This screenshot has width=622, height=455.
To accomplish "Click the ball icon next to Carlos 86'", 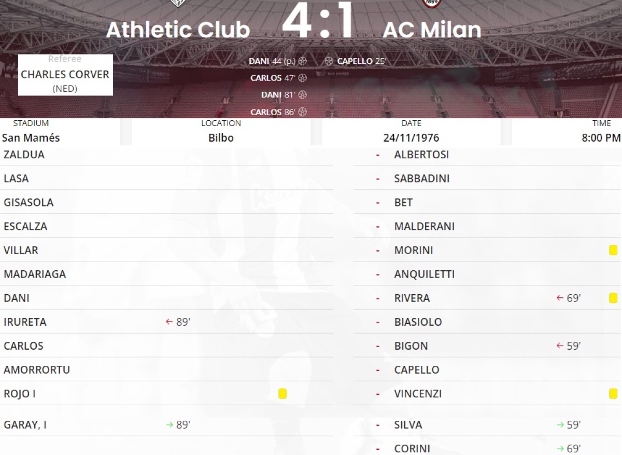I will click(x=303, y=112).
